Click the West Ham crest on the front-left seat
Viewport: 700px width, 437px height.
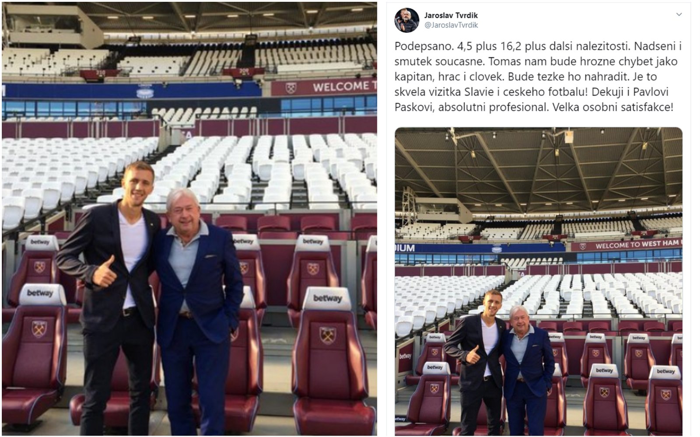click(39, 328)
